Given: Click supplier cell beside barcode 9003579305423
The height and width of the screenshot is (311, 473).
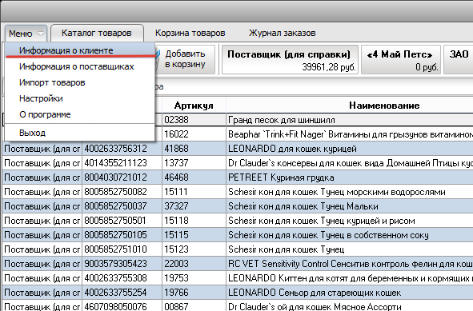Looking at the screenshot, I should [x=42, y=264].
